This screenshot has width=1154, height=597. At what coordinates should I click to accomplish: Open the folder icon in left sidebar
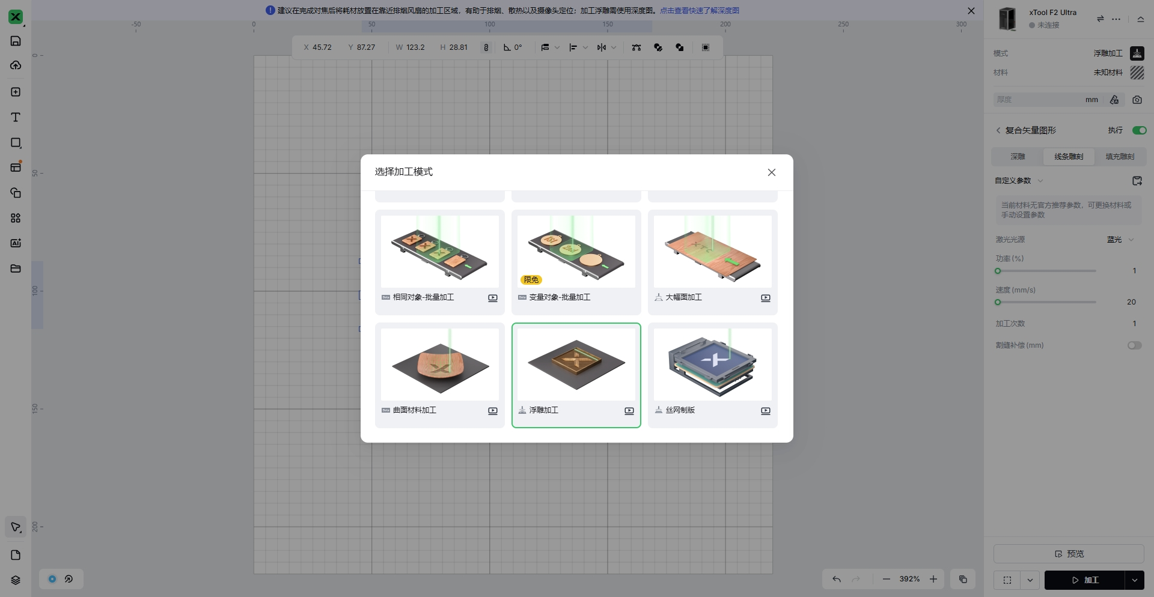(x=16, y=268)
